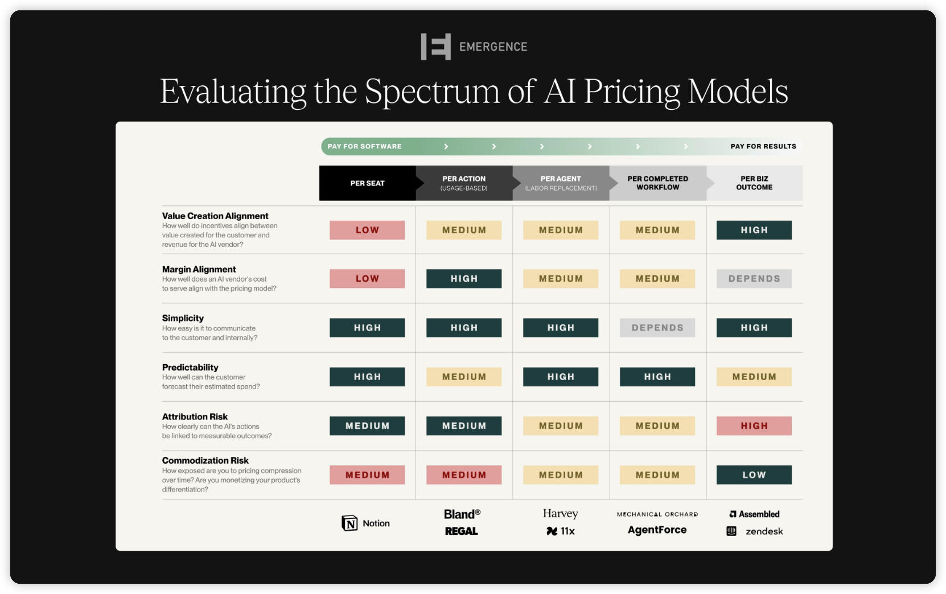946x594 pixels.
Task: Click the Value Creation Alignment row title
Action: (x=215, y=216)
